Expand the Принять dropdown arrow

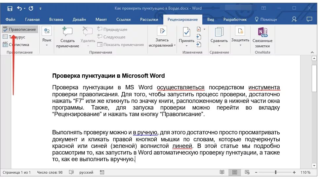tap(186, 46)
